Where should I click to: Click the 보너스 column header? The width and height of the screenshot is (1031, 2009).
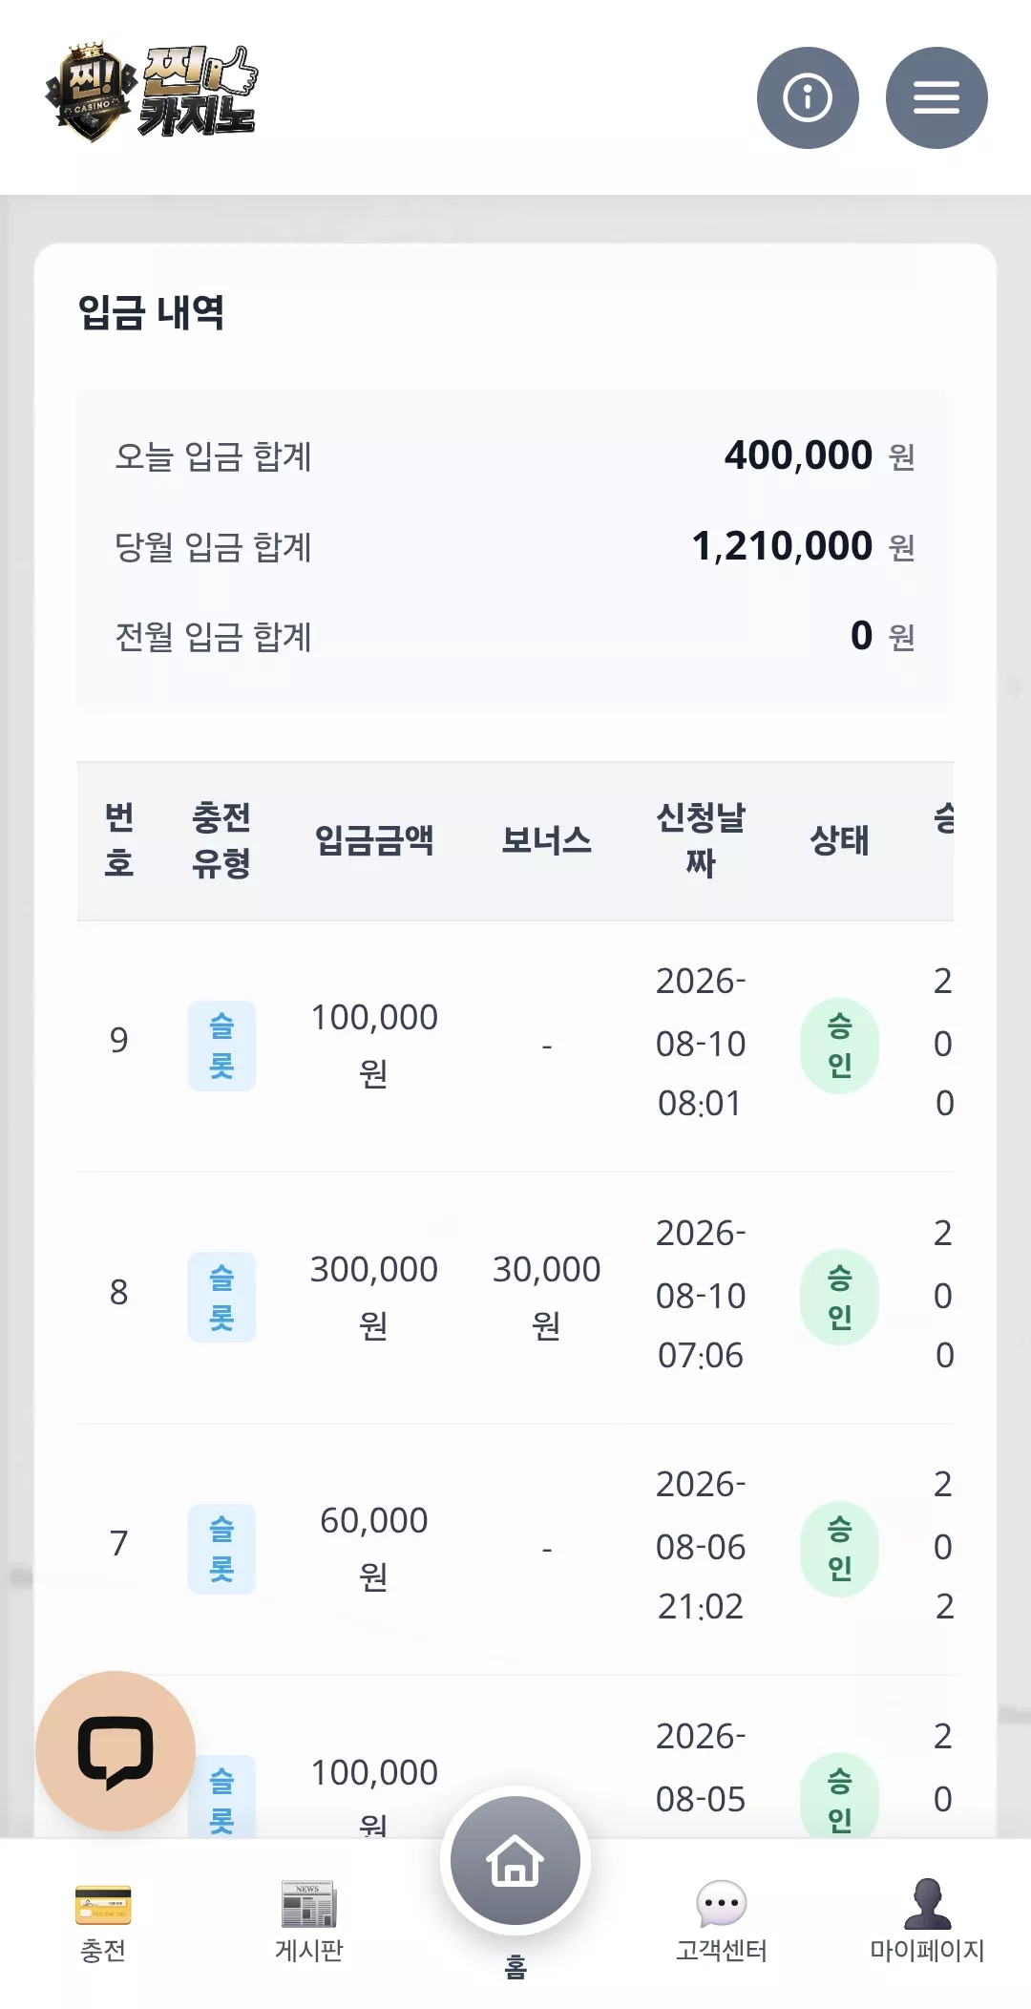547,840
